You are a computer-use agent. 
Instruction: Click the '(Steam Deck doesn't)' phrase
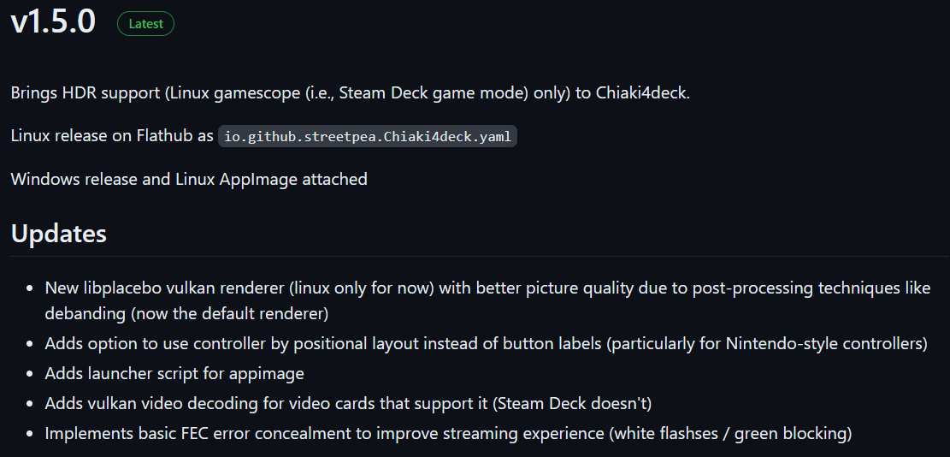click(573, 403)
